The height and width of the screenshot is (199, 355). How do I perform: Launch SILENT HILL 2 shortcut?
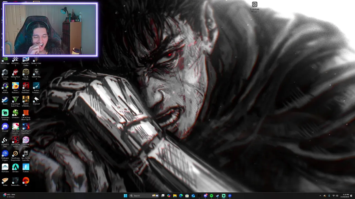(x=36, y=75)
